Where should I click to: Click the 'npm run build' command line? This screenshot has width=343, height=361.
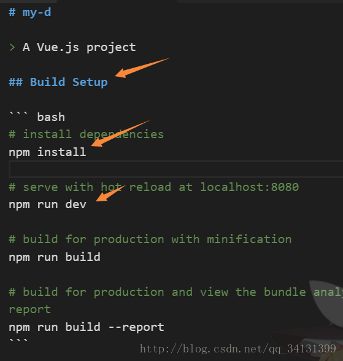pos(55,257)
